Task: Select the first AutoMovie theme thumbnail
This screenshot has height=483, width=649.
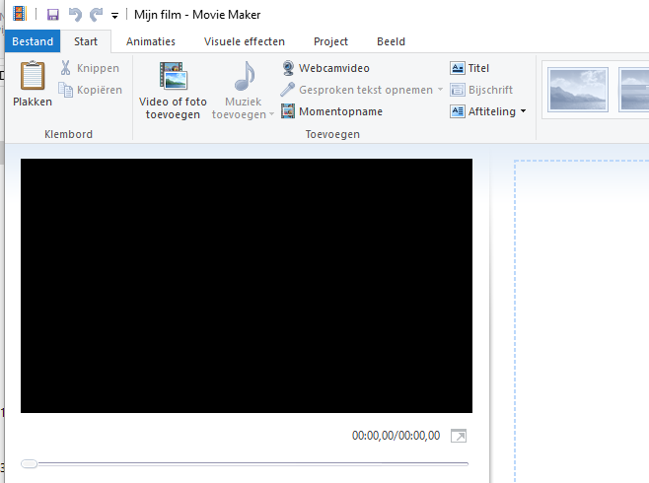Action: 578,90
